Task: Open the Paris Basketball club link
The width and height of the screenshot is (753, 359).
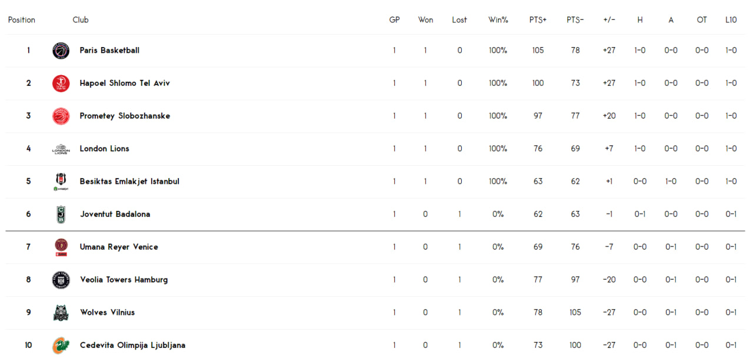Action: coord(109,51)
